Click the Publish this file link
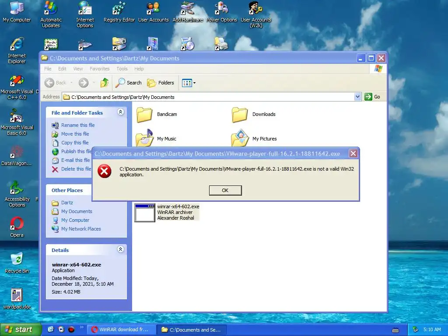The height and width of the screenshot is (336, 448). point(76,151)
